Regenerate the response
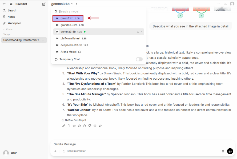 100,126
